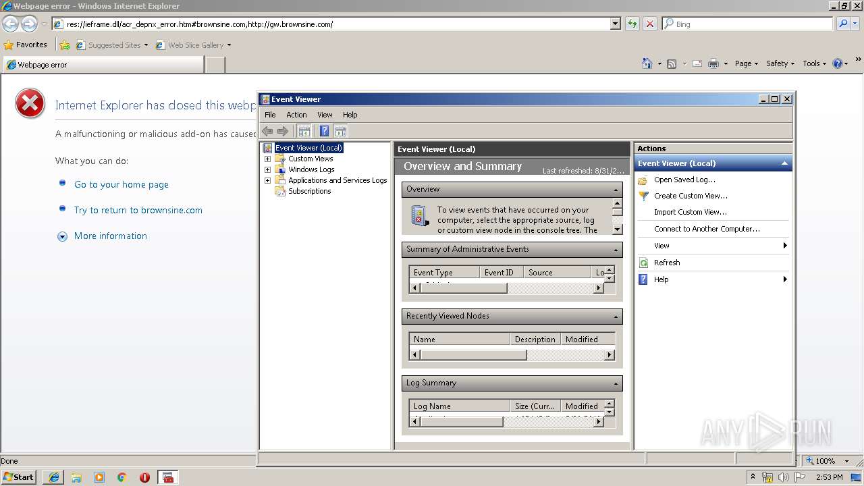Click Open Saved Log action

point(684,180)
